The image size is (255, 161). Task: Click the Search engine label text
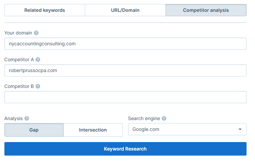click(144, 118)
